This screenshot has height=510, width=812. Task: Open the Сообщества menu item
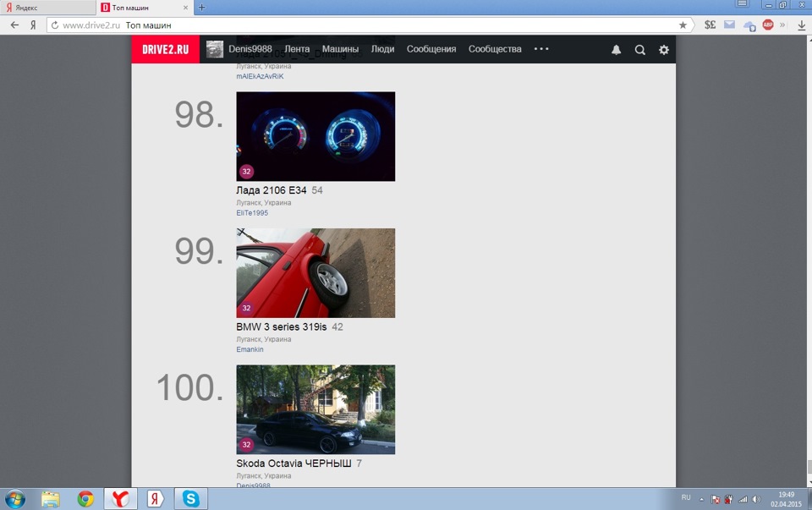(x=495, y=49)
